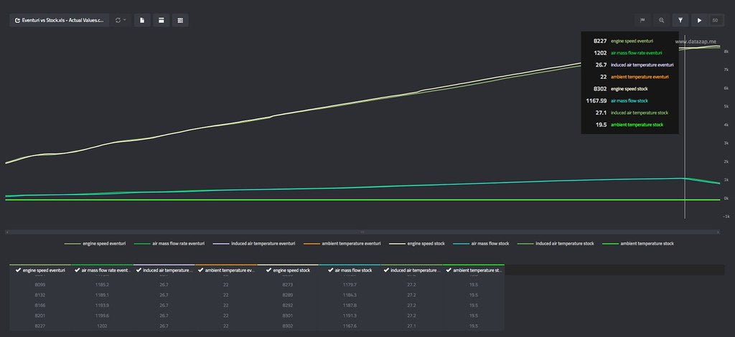Uncheck engine speed stock column checkbox

tap(267, 271)
